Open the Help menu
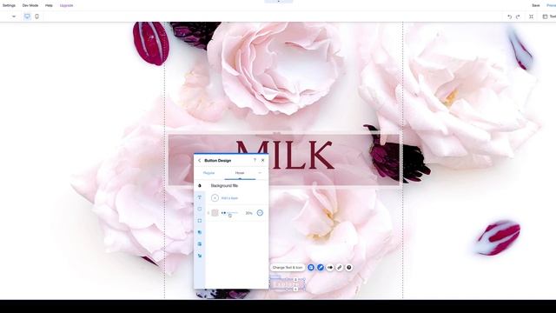556x313 pixels. point(49,6)
